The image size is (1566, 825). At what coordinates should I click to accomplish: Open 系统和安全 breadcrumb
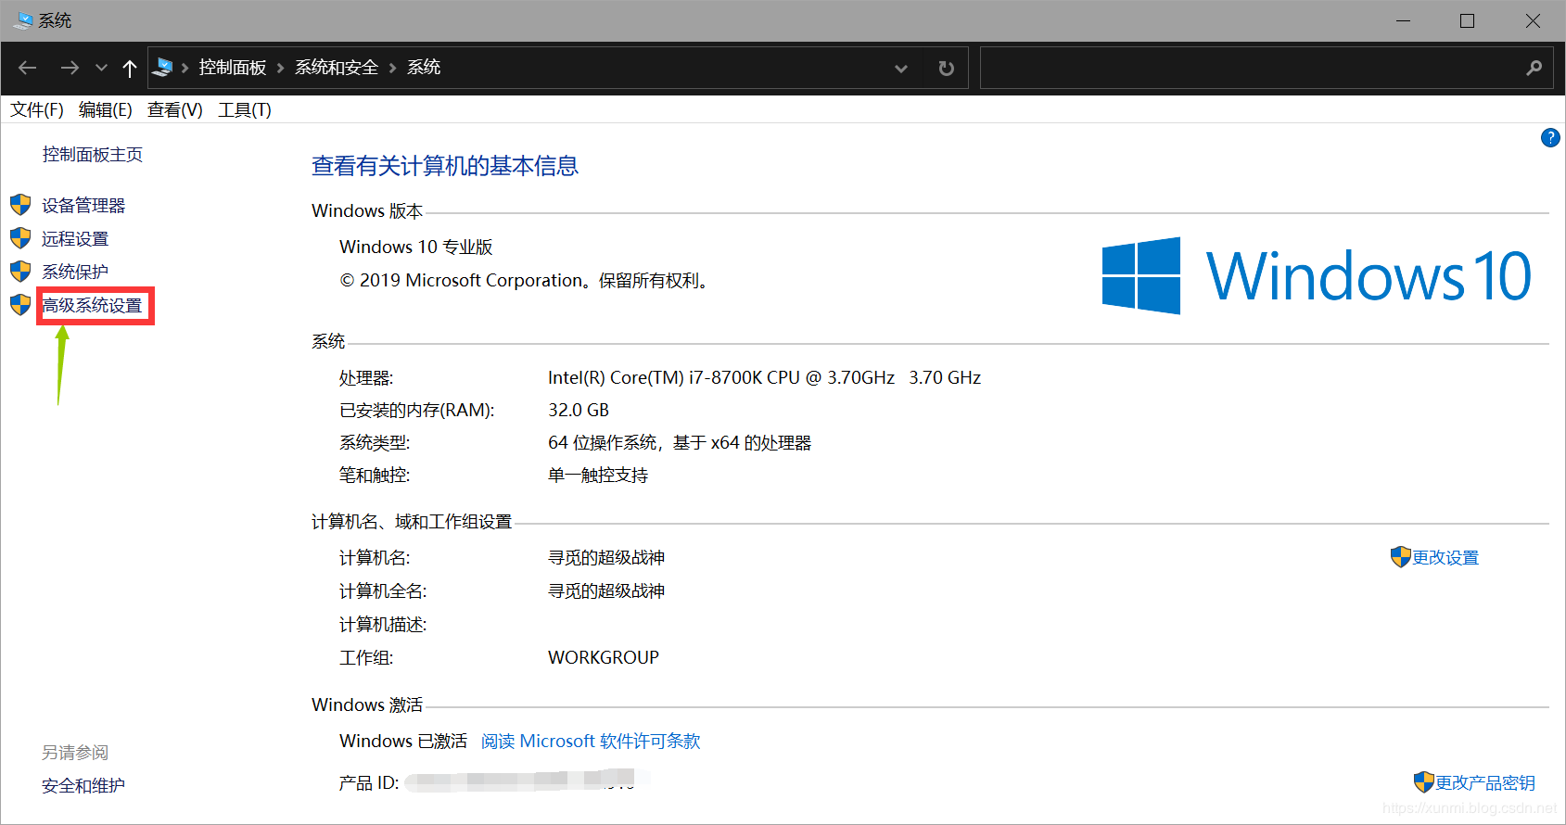tap(337, 68)
